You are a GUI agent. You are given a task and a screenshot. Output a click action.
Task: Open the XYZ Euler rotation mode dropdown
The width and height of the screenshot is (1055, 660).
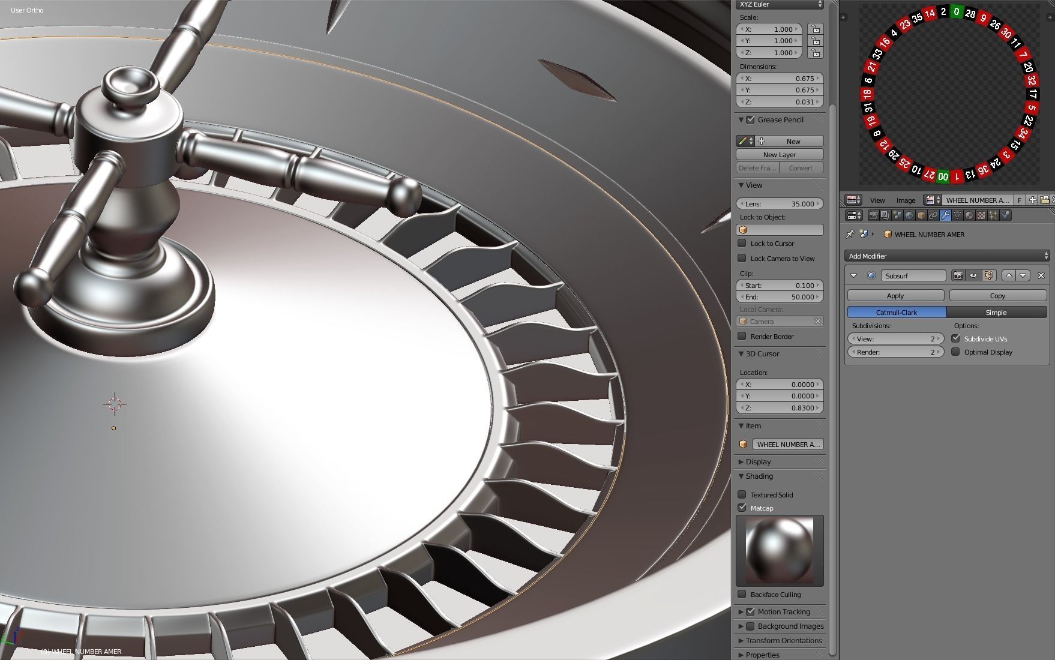click(780, 5)
